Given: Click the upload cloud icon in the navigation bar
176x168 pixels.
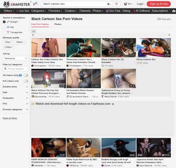Looking at the screenshot, I should coord(174,11).
